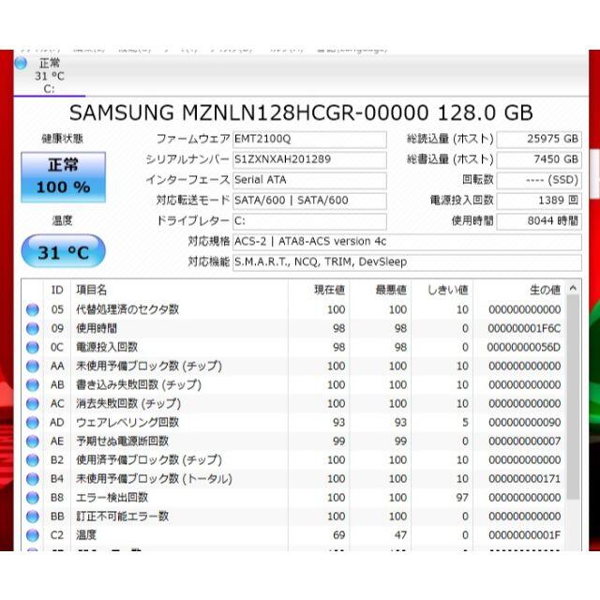
Task: Click status orb of row BB 訂正不可能エラー数
Action: tap(33, 517)
